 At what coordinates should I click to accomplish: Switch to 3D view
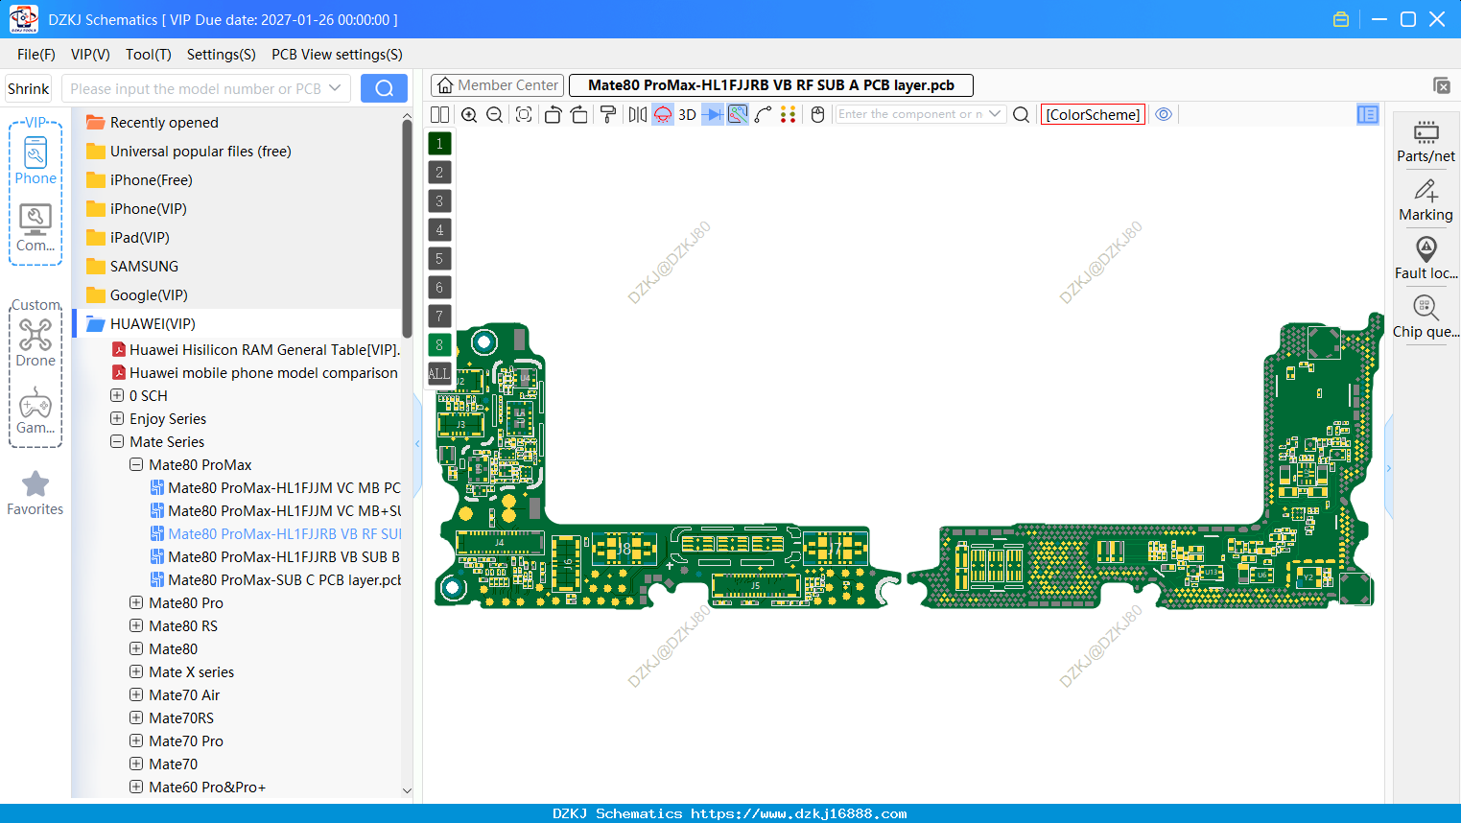687,114
